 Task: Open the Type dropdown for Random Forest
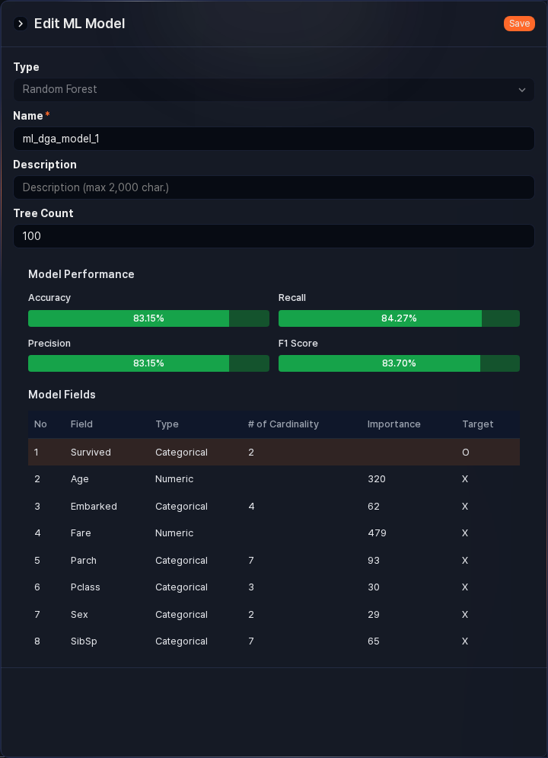pos(274,90)
